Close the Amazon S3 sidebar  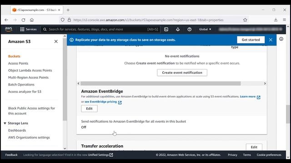click(56, 41)
